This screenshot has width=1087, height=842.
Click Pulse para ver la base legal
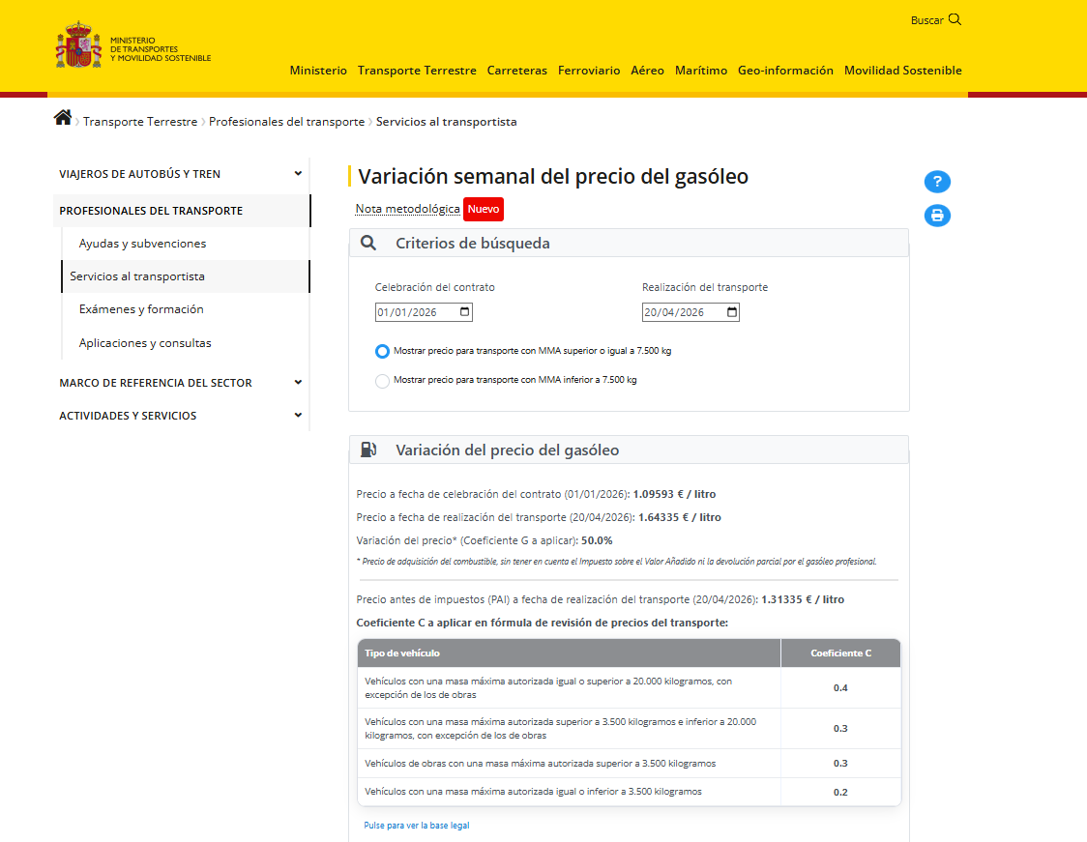click(x=416, y=826)
